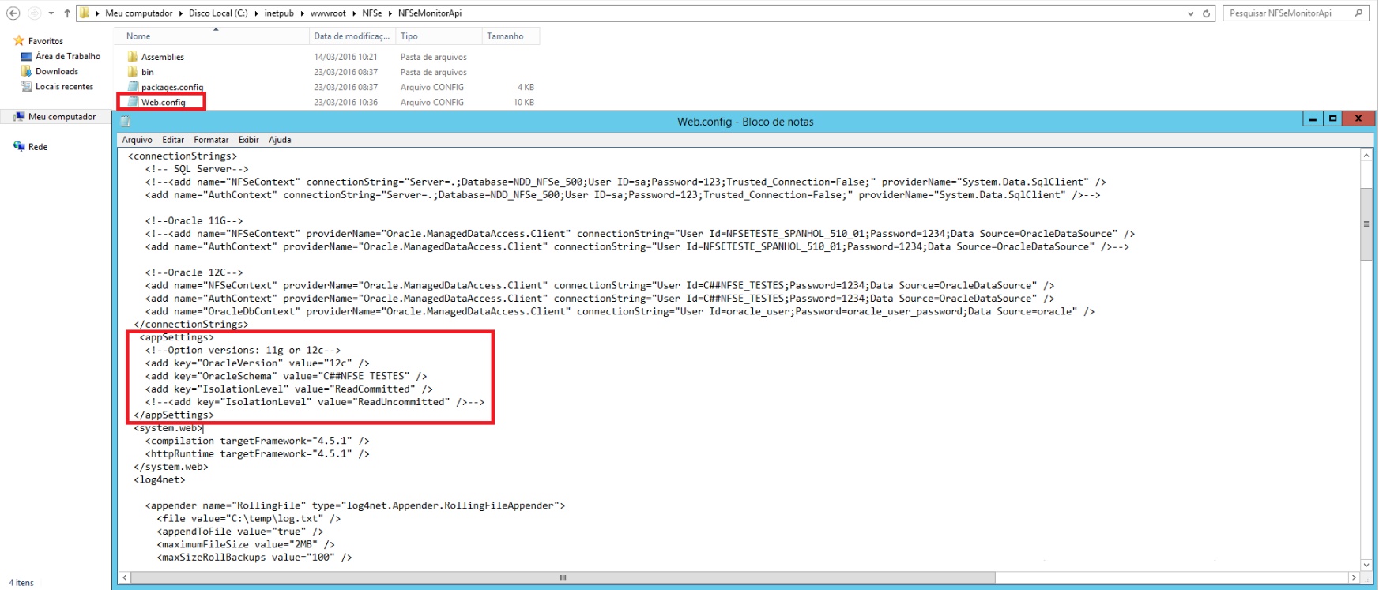Viewport: 1379px width, 590px height.
Task: Click the Web.config file name
Action: tap(164, 102)
